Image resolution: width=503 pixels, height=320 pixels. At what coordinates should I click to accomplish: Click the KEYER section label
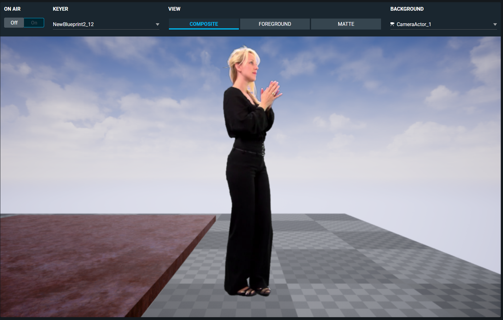coord(61,9)
